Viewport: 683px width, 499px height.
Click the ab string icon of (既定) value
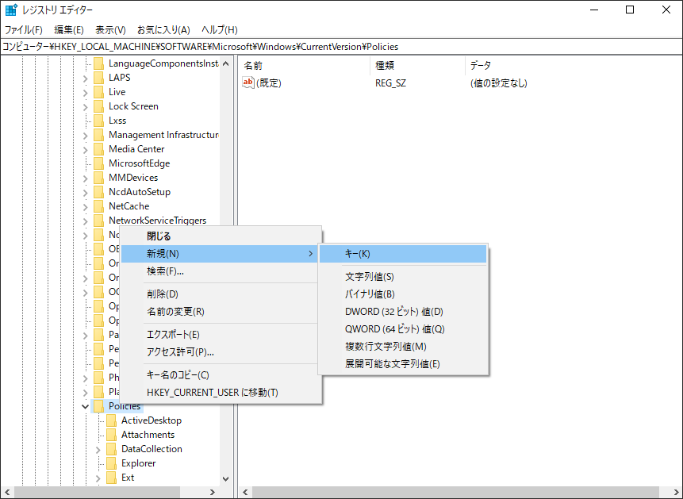point(248,83)
